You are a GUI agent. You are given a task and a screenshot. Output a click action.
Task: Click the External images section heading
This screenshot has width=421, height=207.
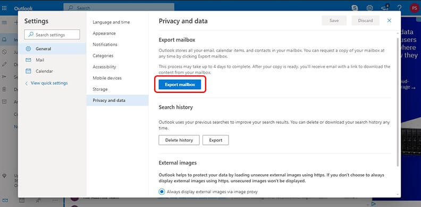tap(178, 163)
